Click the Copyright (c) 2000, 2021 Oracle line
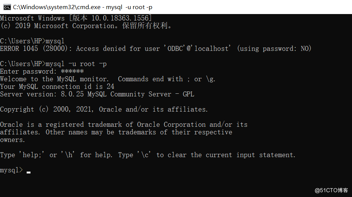This screenshot has height=197, width=352. coord(104,109)
